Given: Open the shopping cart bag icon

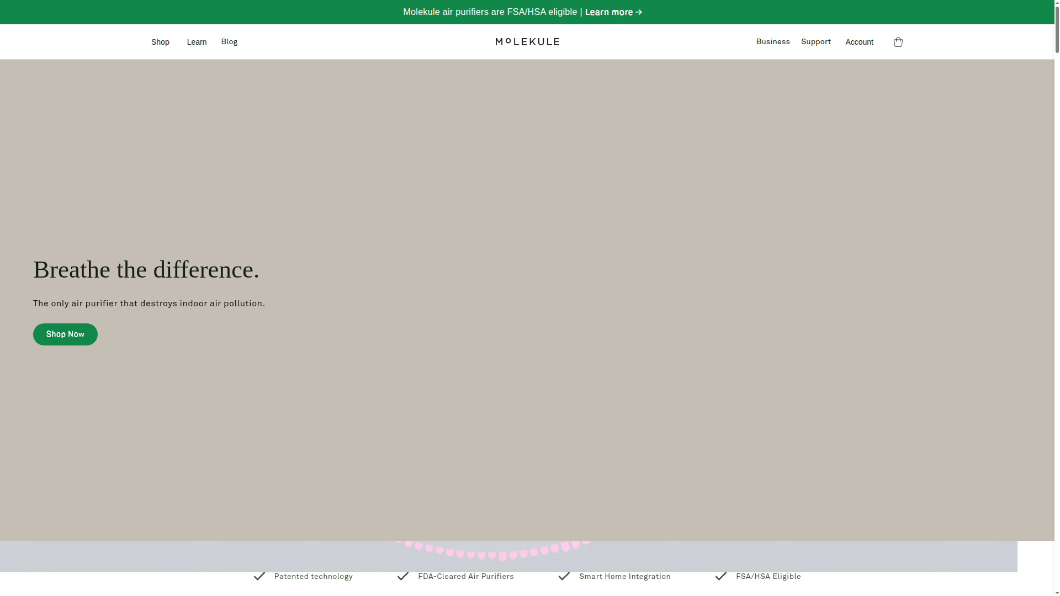Looking at the screenshot, I should pyautogui.click(x=898, y=42).
